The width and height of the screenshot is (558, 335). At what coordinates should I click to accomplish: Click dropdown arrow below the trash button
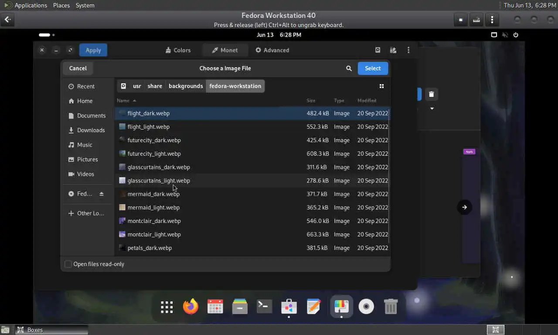(x=432, y=108)
